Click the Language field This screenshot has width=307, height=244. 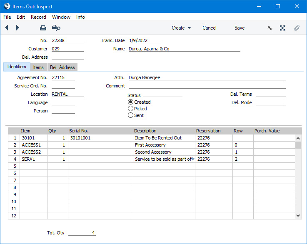(63, 102)
